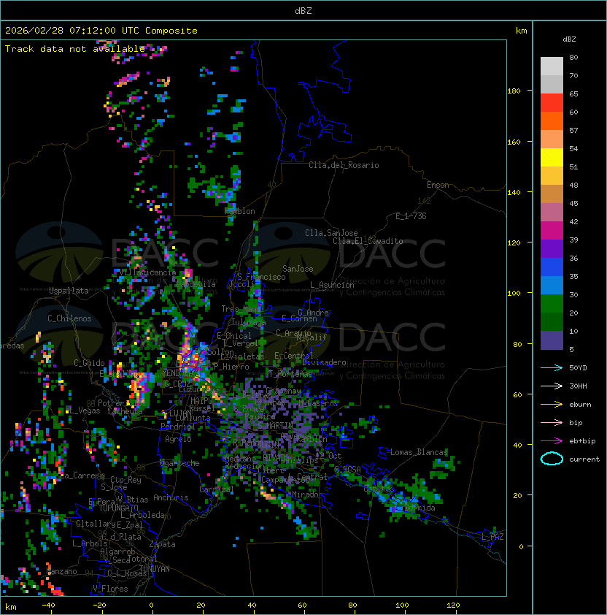607x615 pixels.
Task: Click the 'Encon' map label
Action: pos(438,185)
